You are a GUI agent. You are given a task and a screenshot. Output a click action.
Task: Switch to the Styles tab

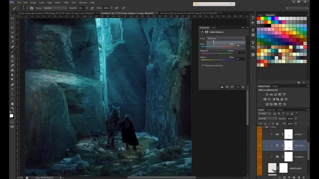pyautogui.click(x=275, y=86)
